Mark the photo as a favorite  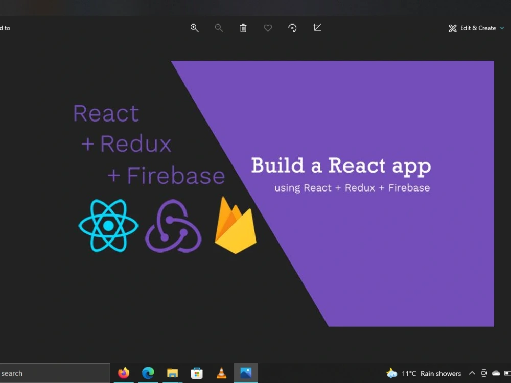click(x=268, y=28)
